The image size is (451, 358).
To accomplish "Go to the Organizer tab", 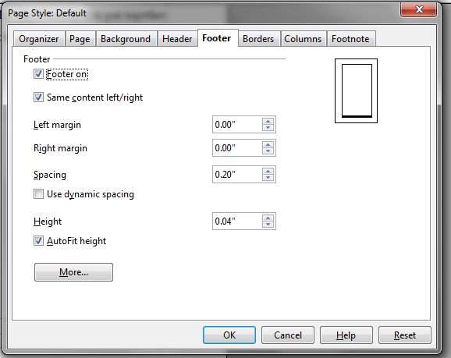I will click(x=39, y=39).
